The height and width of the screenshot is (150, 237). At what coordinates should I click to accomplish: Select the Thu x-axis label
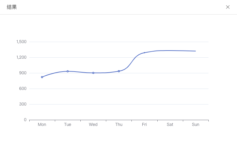tap(119, 125)
